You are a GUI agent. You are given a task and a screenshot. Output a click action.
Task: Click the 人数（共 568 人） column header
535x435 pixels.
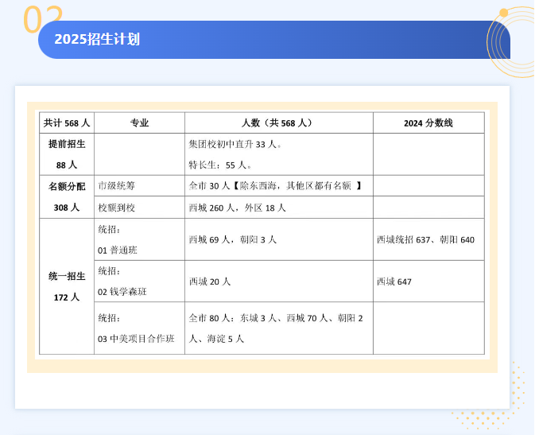[x=279, y=123]
